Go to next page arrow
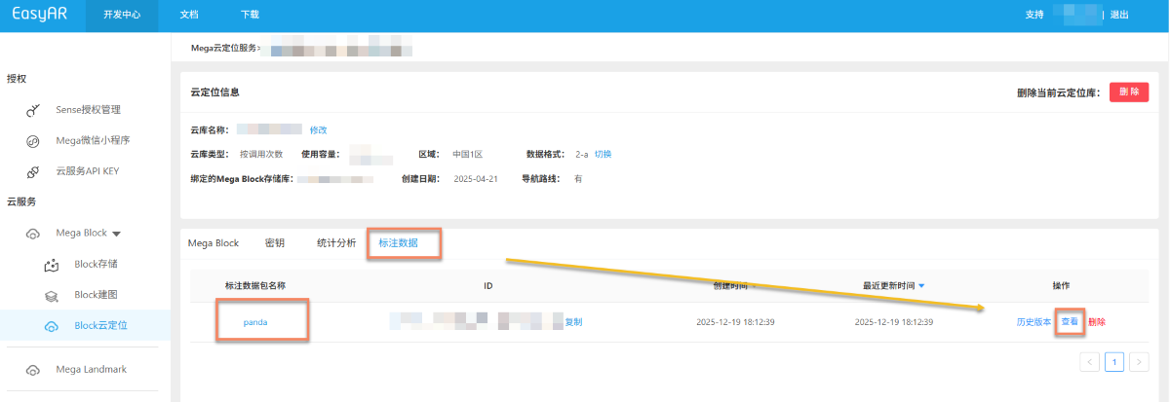This screenshot has height=402, width=1170. point(1138,362)
